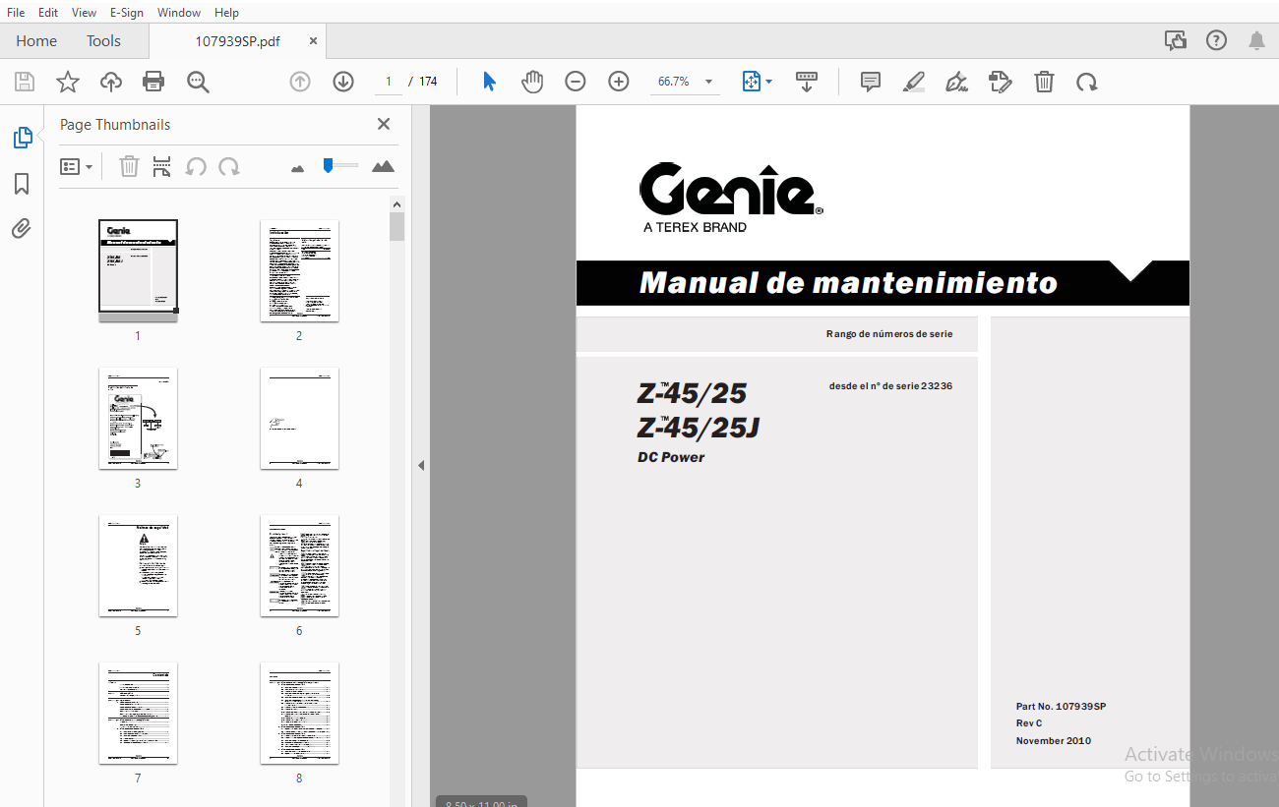1279x807 pixels.
Task: Open the Attachments paperclip panel
Action: (x=22, y=229)
